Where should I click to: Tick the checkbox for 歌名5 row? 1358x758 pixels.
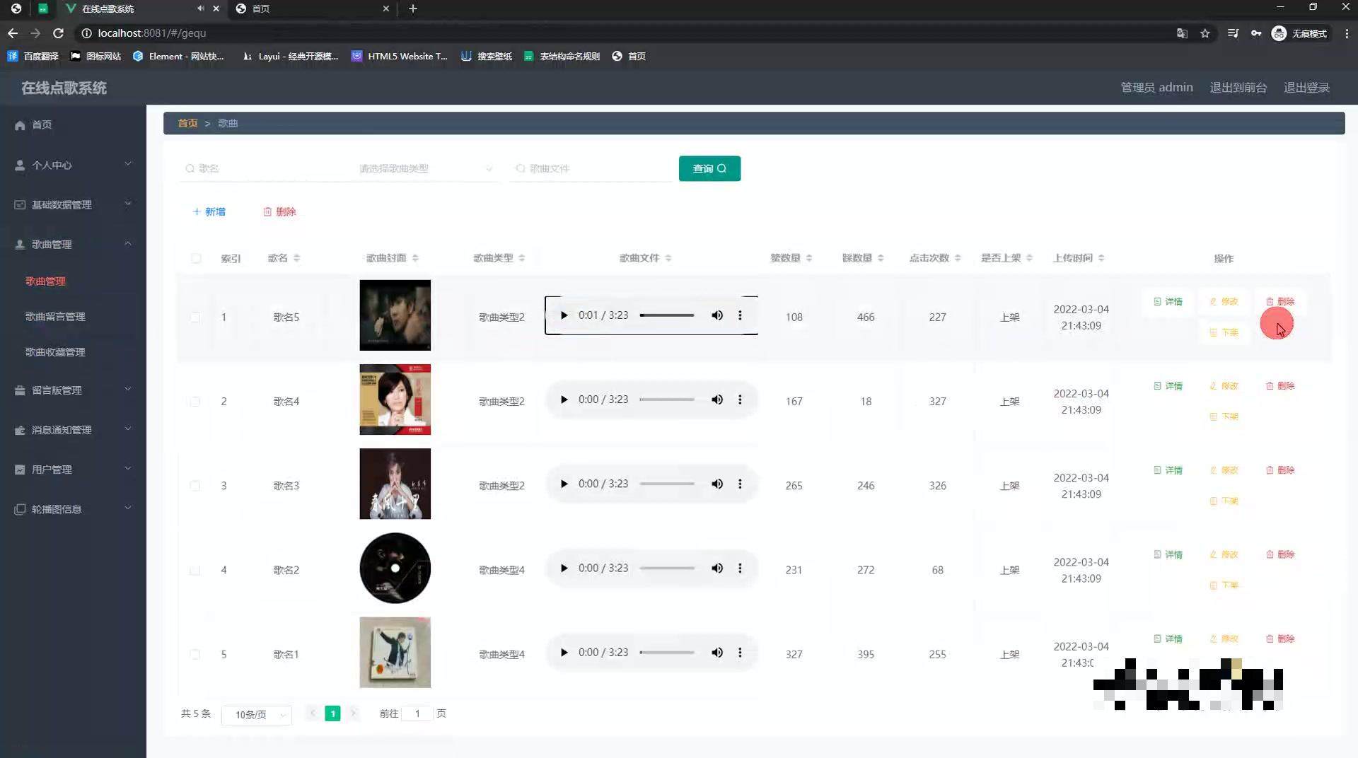pyautogui.click(x=195, y=317)
